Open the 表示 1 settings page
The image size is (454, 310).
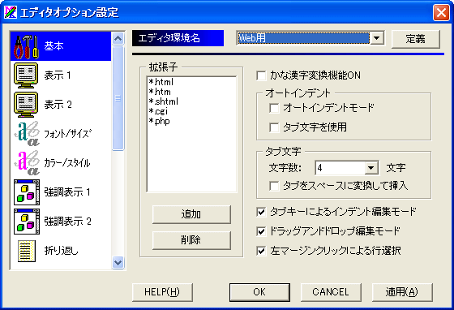point(58,75)
